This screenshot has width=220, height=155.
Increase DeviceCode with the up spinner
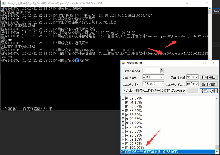point(162,69)
